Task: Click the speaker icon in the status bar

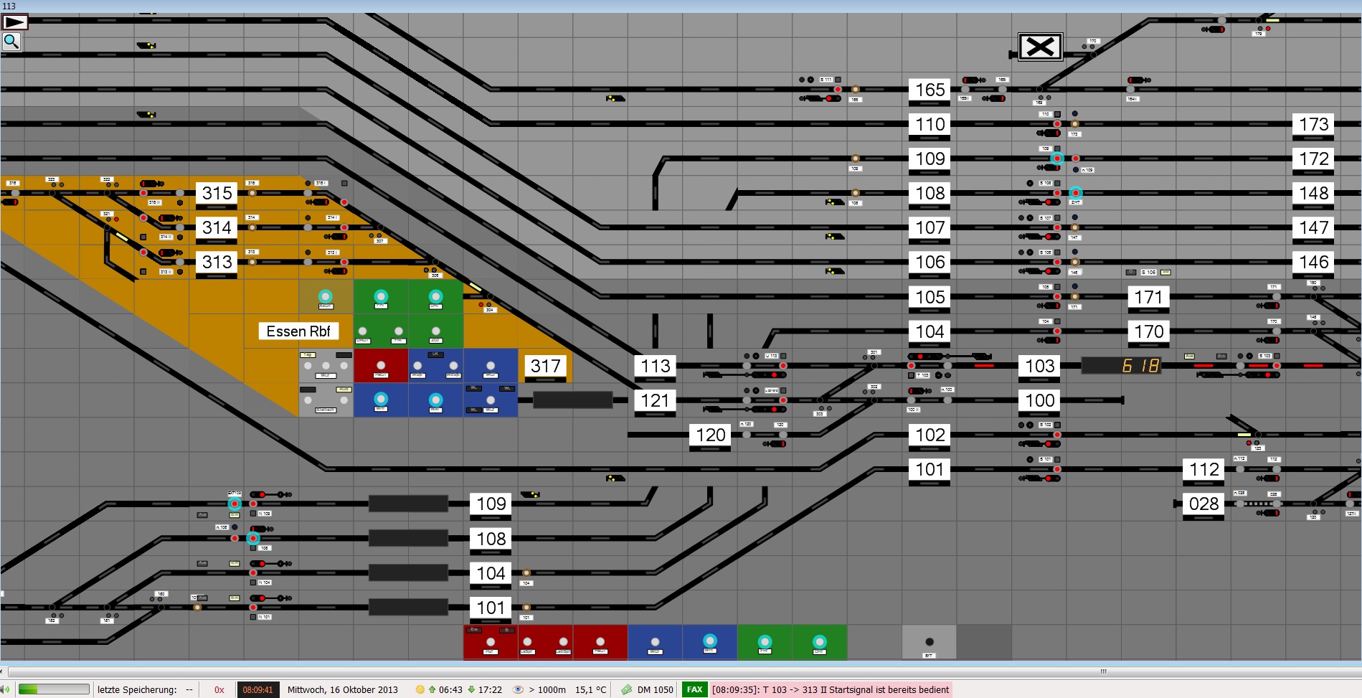Action: click(6, 689)
